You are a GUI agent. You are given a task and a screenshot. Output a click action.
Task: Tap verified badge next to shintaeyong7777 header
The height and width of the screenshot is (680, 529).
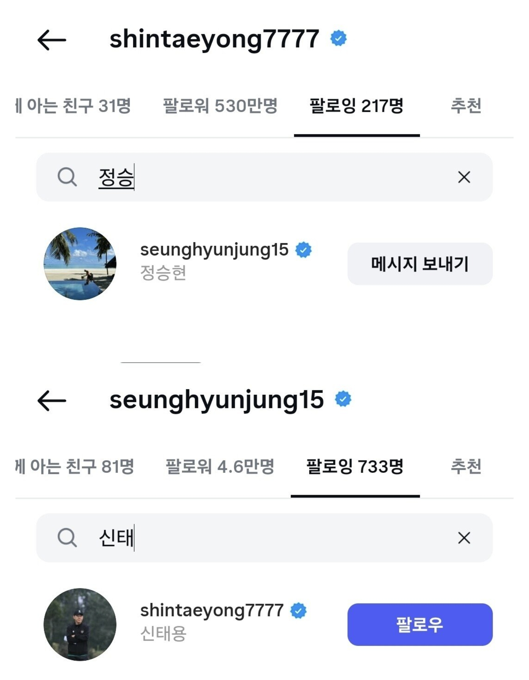tap(338, 38)
